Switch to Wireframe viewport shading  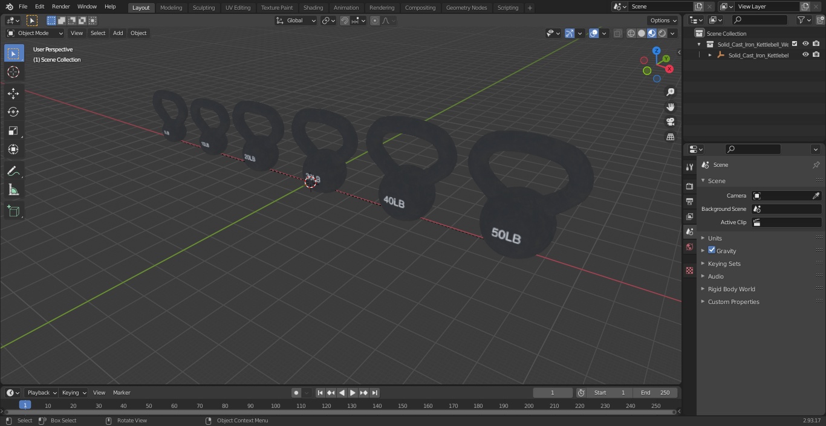[x=631, y=33]
